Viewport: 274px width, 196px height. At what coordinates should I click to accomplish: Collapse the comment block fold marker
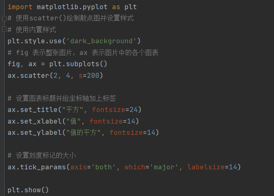click(4, 18)
